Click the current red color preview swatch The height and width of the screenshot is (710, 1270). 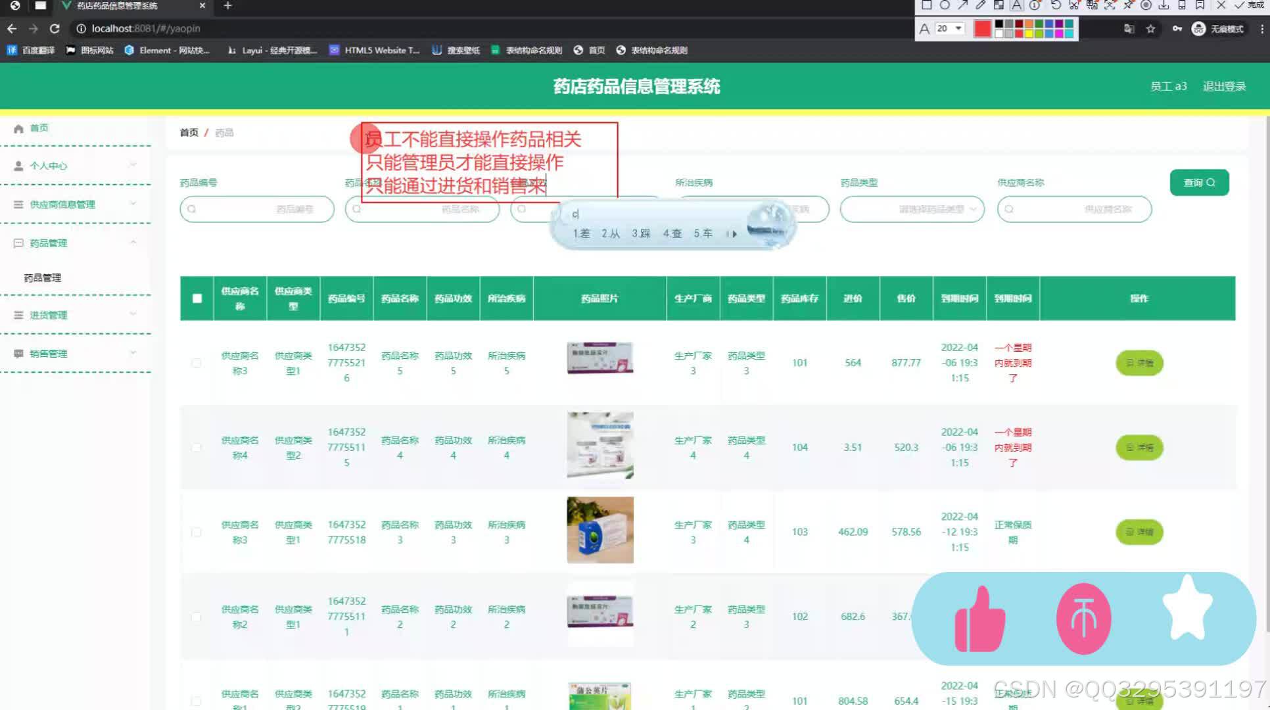983,29
